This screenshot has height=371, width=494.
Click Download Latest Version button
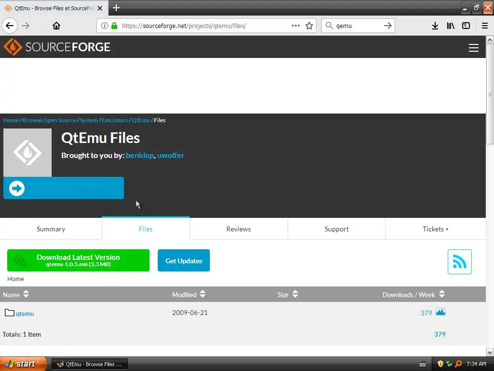pyautogui.click(x=78, y=260)
